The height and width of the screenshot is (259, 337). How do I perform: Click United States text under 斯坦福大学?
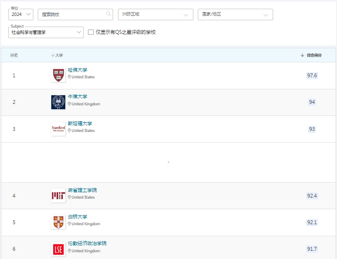coord(83,130)
